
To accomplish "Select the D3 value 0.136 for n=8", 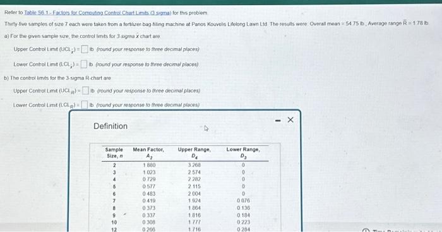I will [243, 208].
